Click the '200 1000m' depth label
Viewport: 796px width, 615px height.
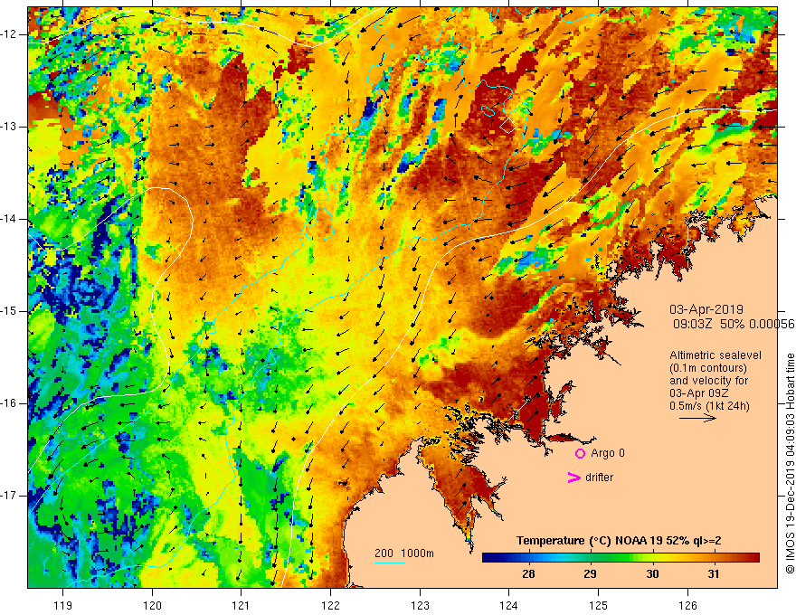point(404,553)
